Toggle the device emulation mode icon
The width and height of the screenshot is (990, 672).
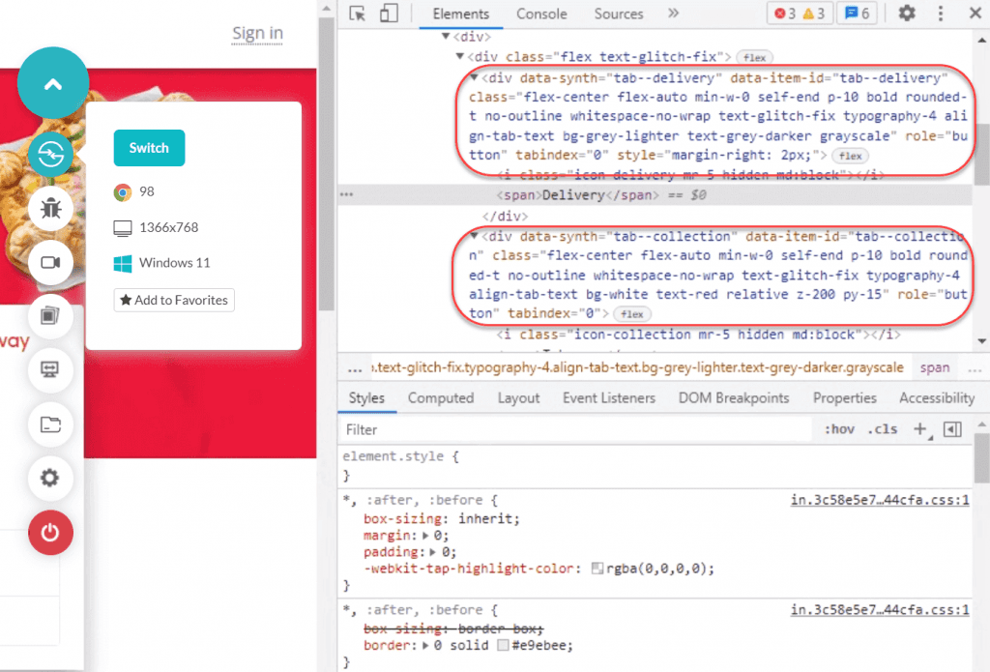coord(389,14)
